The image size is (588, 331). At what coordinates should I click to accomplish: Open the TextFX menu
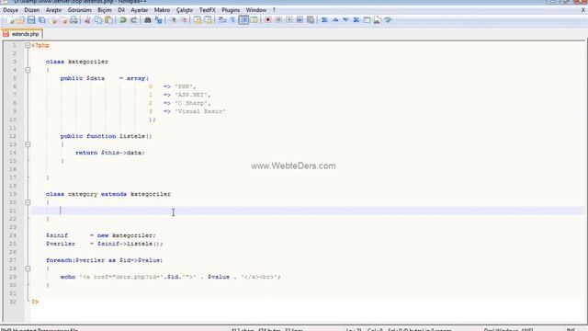208,10
